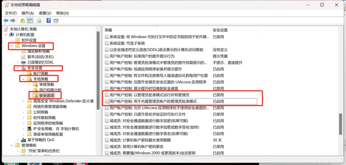
Task: Click the IP 安全策略 node icon
Action: click(x=29, y=129)
